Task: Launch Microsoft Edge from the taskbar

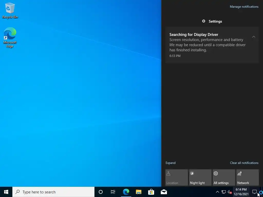Action: click(126, 192)
